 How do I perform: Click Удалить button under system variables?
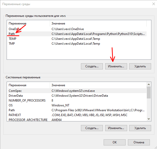(140, 128)
